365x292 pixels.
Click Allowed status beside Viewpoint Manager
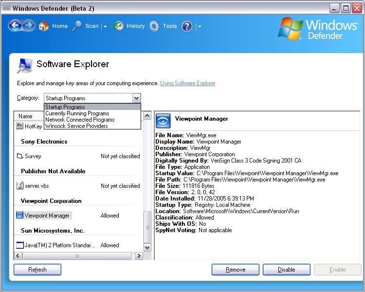click(x=109, y=216)
